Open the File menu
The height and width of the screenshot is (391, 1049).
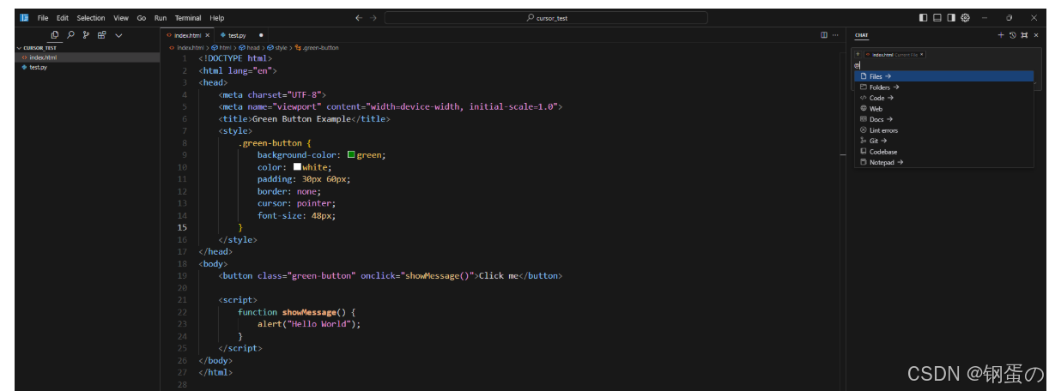pos(43,18)
